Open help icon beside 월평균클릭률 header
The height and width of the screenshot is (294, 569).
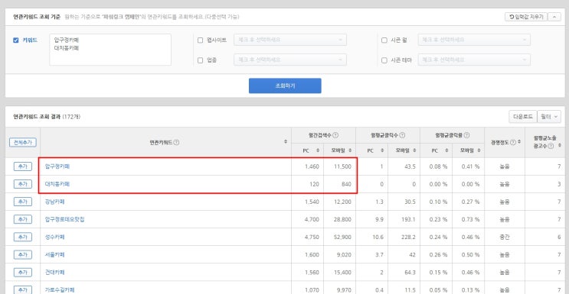coord(466,135)
